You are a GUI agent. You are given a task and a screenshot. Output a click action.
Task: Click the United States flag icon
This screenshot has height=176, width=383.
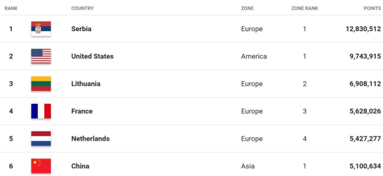click(41, 56)
